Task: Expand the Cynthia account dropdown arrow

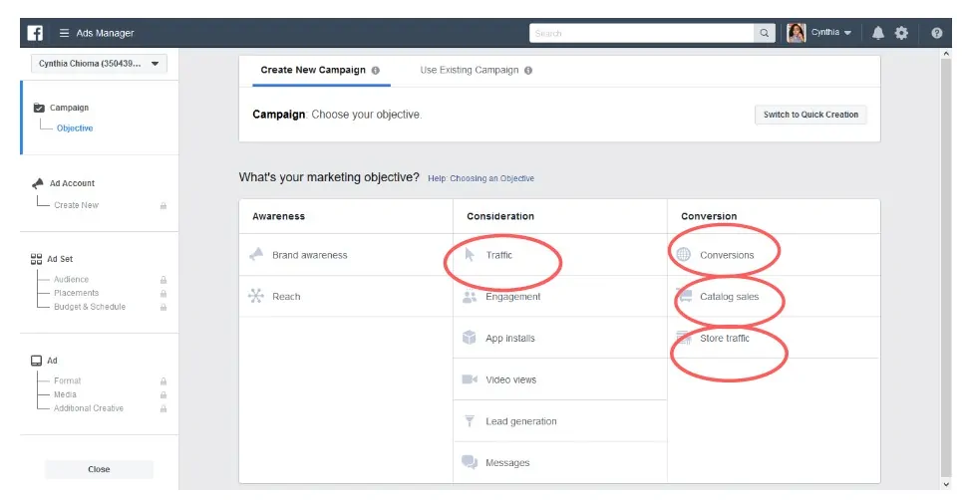Action: pos(848,33)
